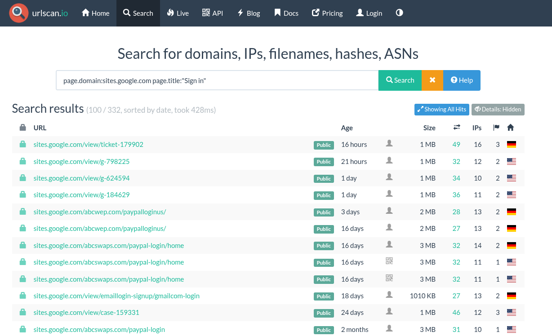Open the Live scans page
This screenshot has height=336, width=552.
pyautogui.click(x=178, y=13)
